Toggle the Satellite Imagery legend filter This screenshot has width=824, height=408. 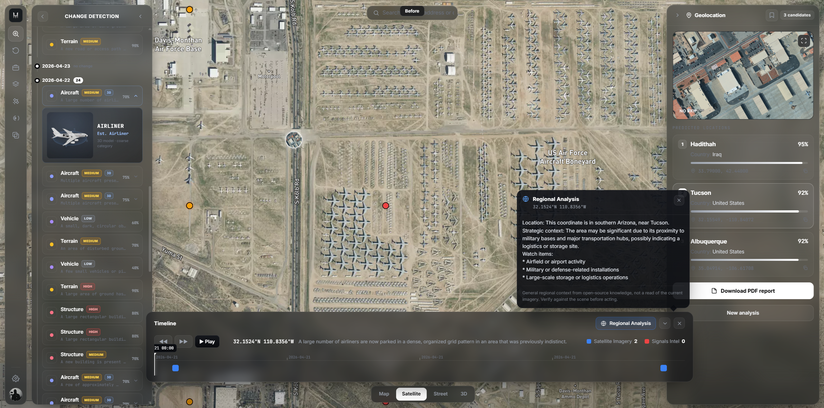coord(612,341)
